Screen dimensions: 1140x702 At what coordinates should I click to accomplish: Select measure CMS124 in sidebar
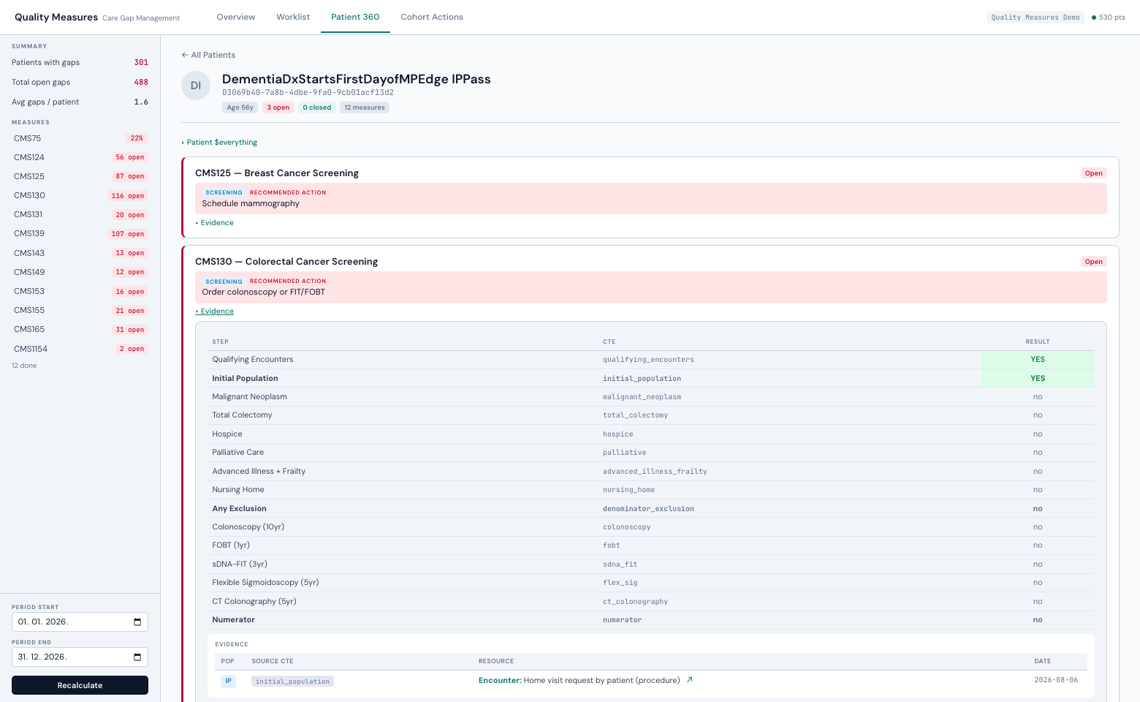pos(80,157)
